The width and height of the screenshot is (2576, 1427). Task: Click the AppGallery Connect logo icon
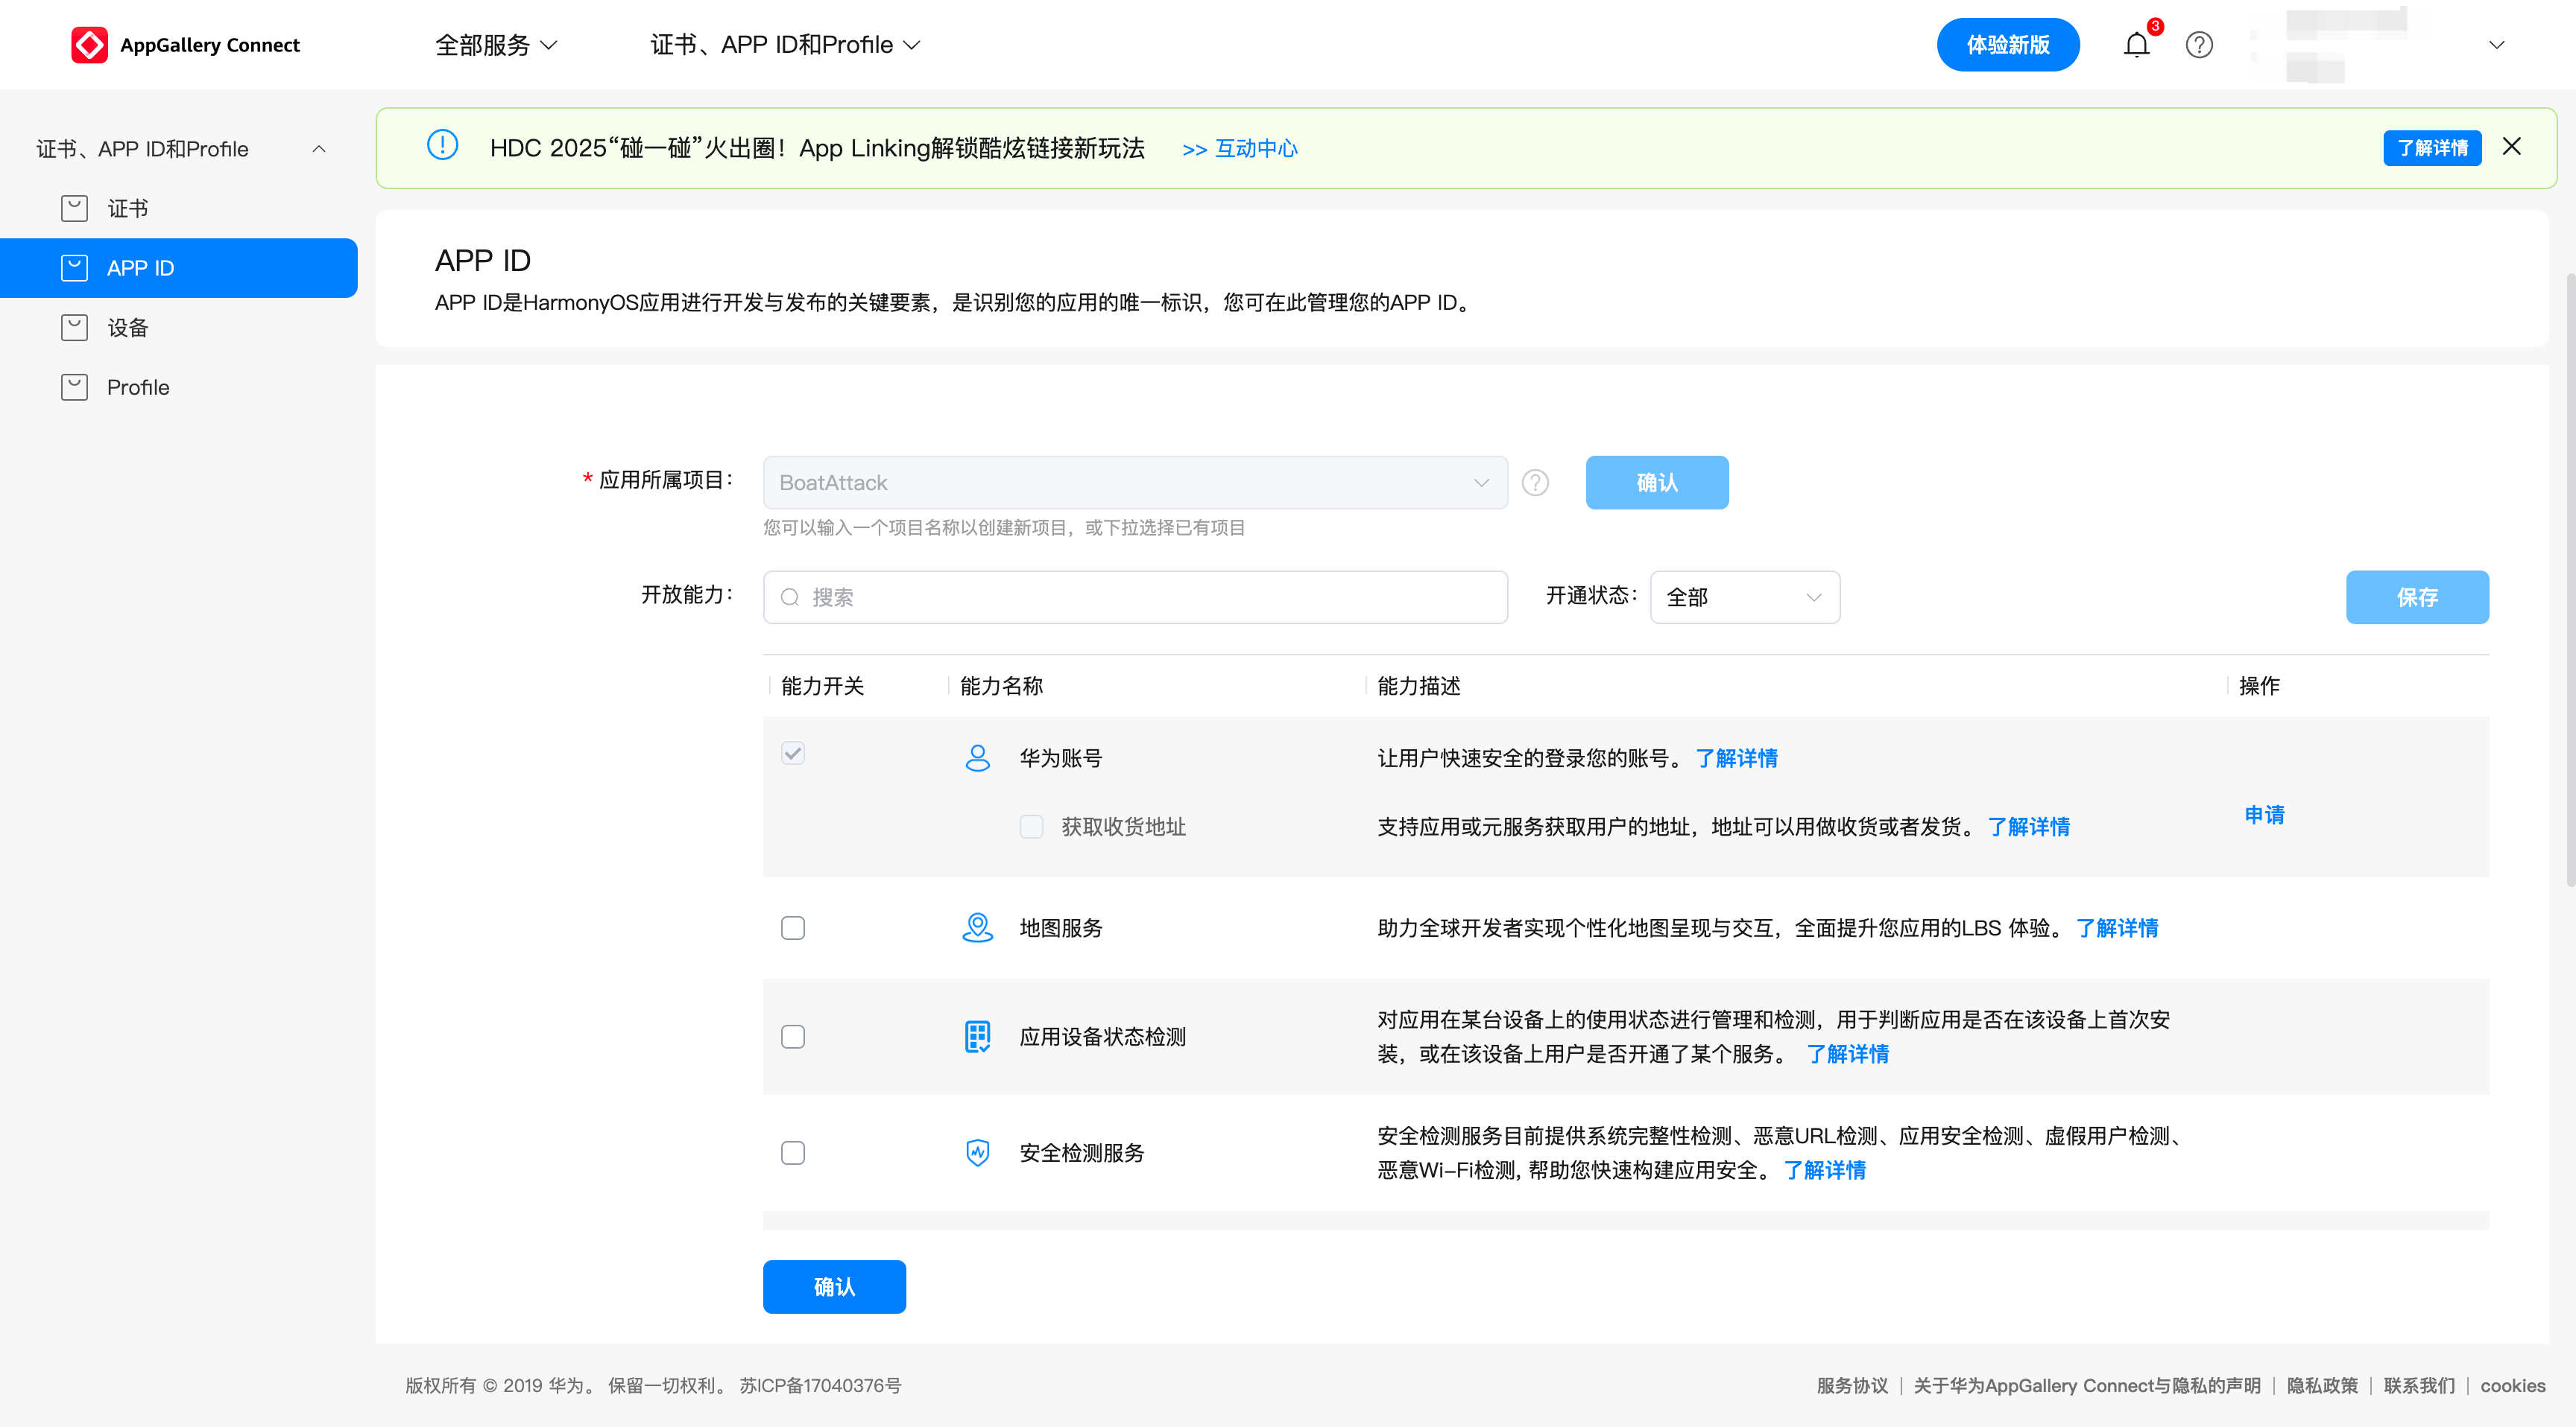89,45
